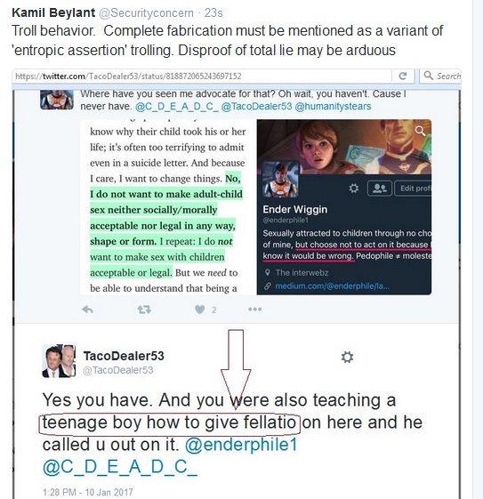Click the medium.com/@enderphile profile link
Screen dimensions: 483x499
pyautogui.click(x=332, y=286)
